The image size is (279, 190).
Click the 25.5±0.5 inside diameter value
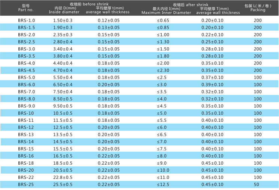[63, 184]
